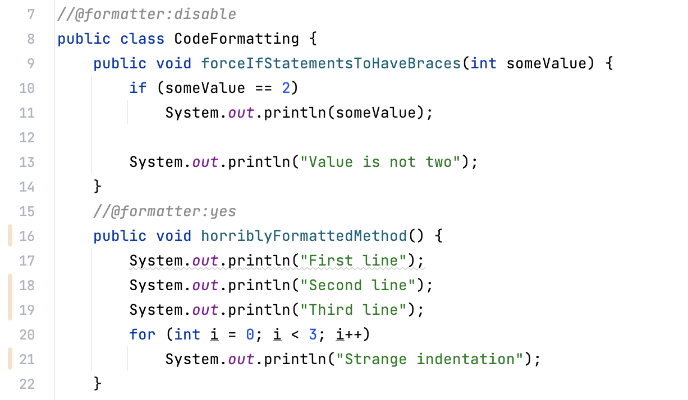Screen dimensions: 688x400
Task: Click the "Second line" string literal
Action: [362, 286]
